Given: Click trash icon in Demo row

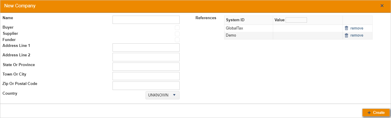Looking at the screenshot, I should 346,35.
